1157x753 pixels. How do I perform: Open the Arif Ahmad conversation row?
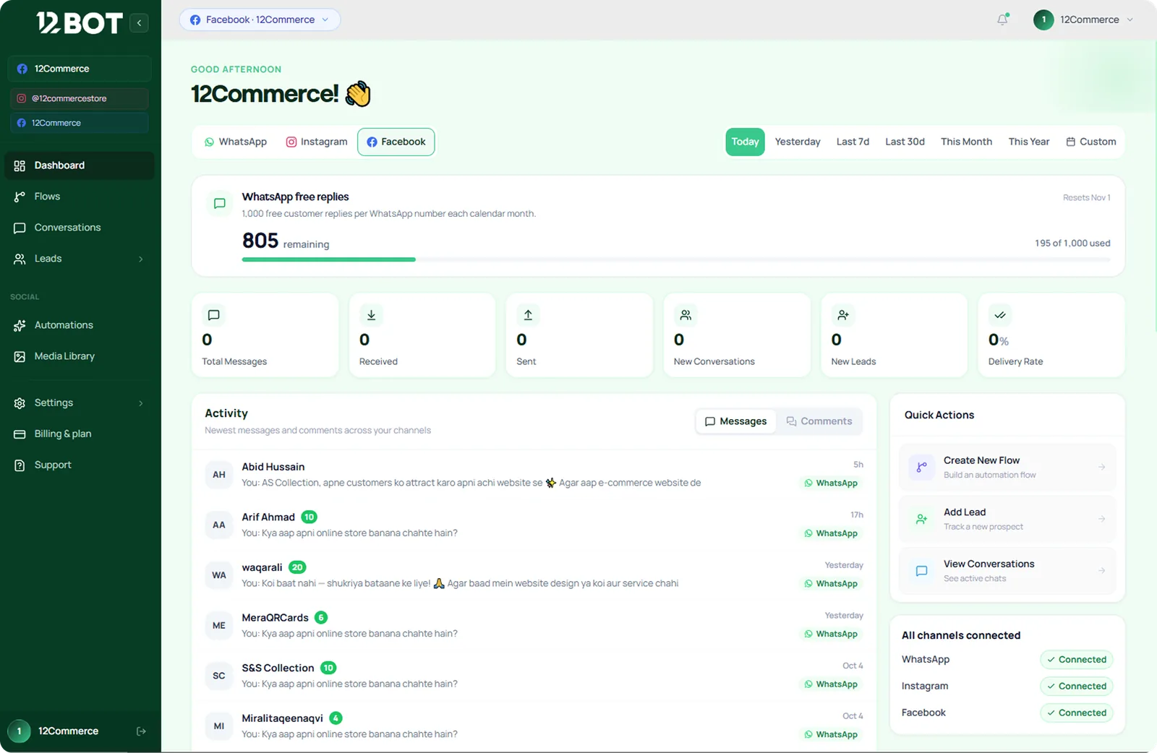pyautogui.click(x=534, y=525)
